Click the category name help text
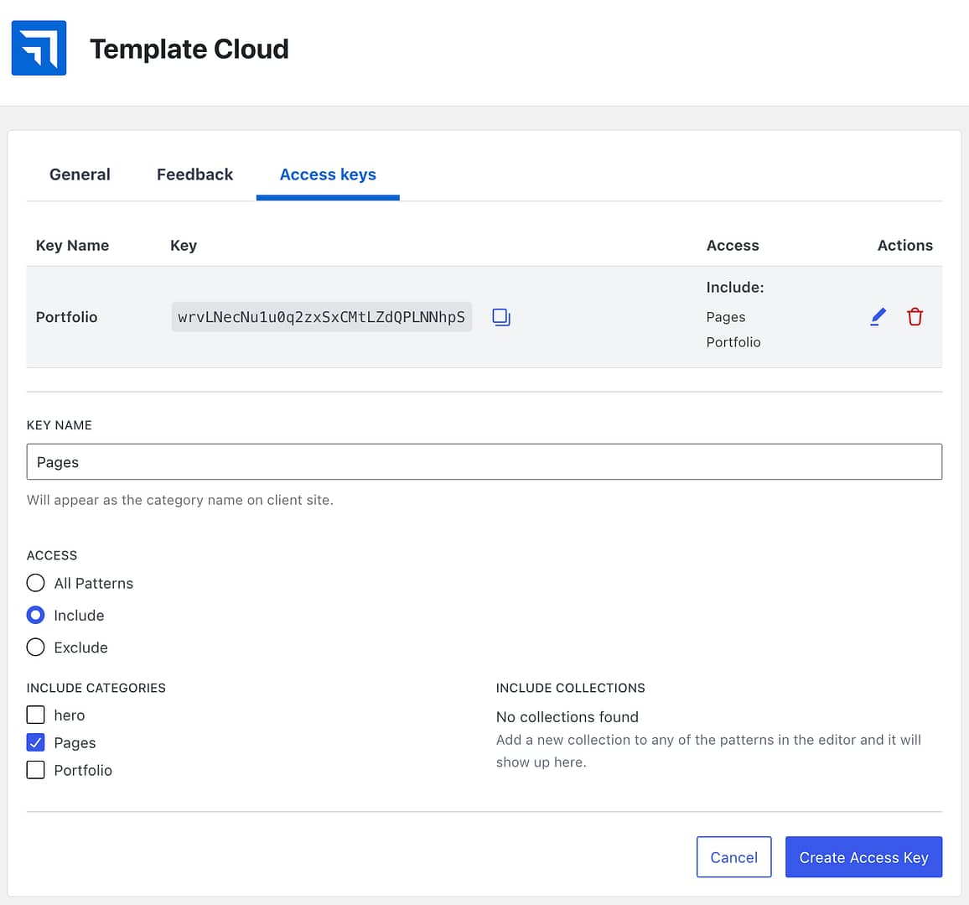Viewport: 969px width, 905px height. point(180,500)
